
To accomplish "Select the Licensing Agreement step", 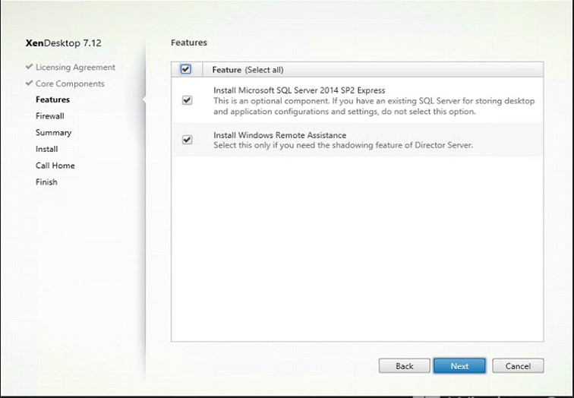I will 75,68.
